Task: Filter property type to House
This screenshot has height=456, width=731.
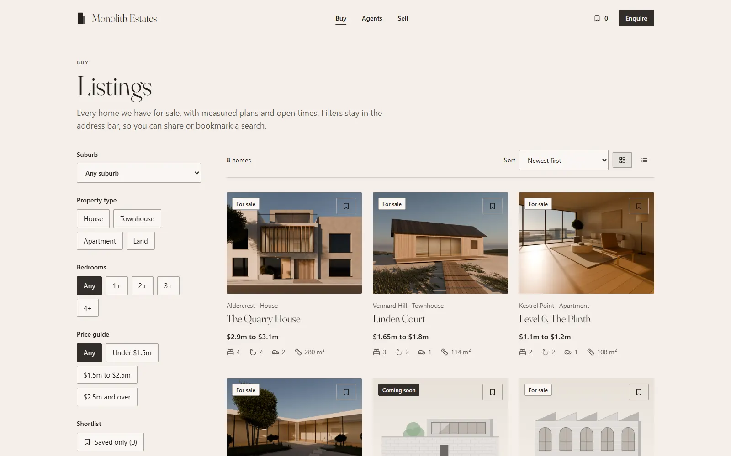Action: pyautogui.click(x=93, y=219)
